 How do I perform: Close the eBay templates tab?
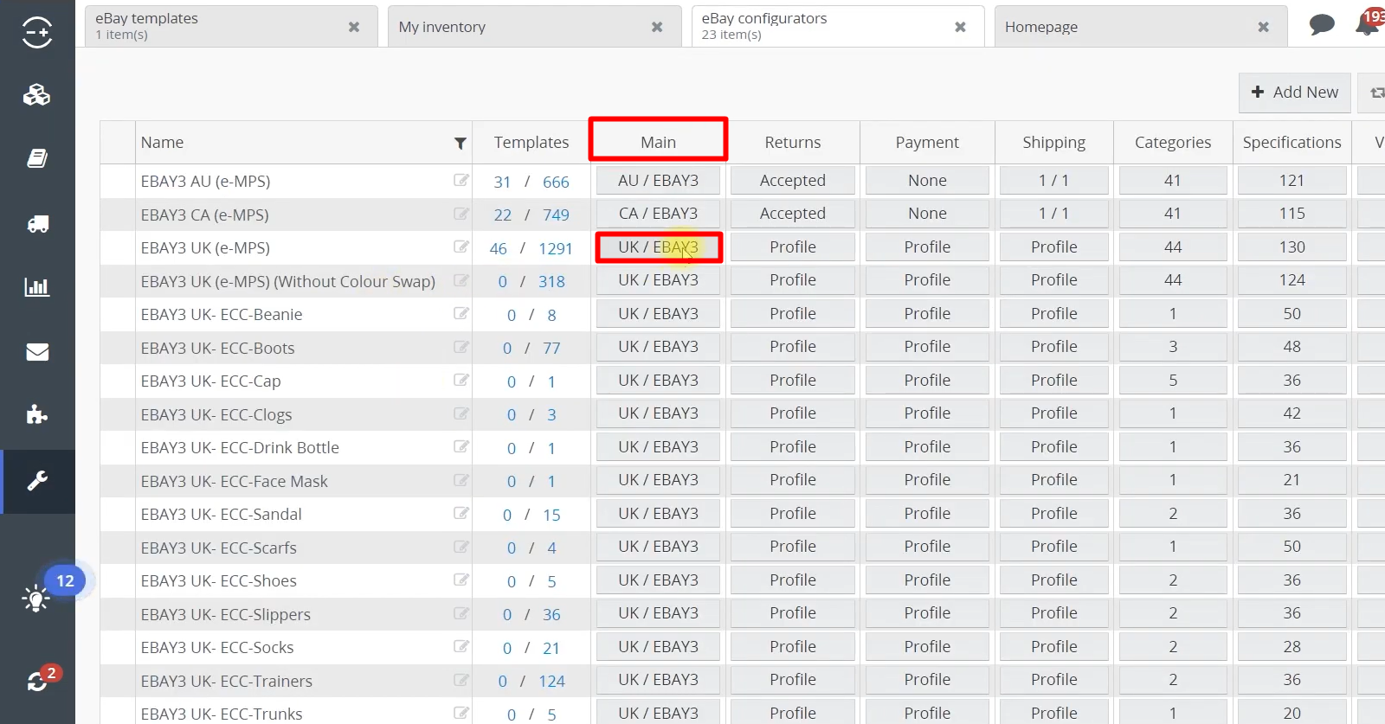tap(354, 27)
